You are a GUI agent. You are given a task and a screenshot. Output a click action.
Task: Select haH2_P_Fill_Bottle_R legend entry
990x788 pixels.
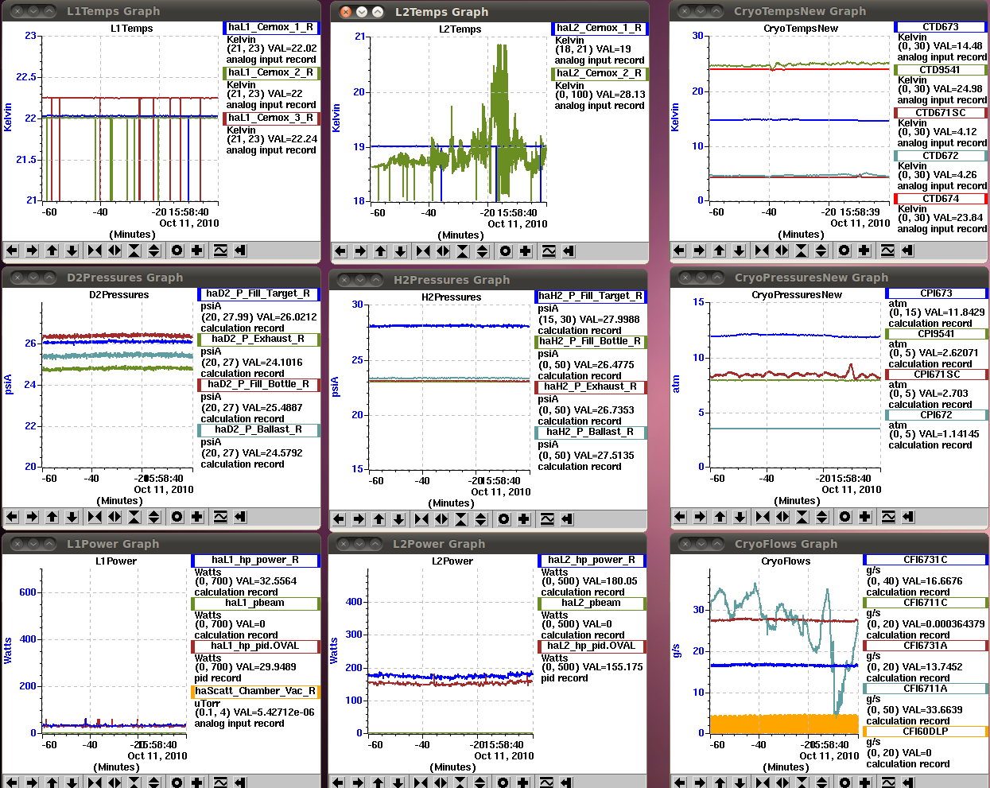point(591,341)
